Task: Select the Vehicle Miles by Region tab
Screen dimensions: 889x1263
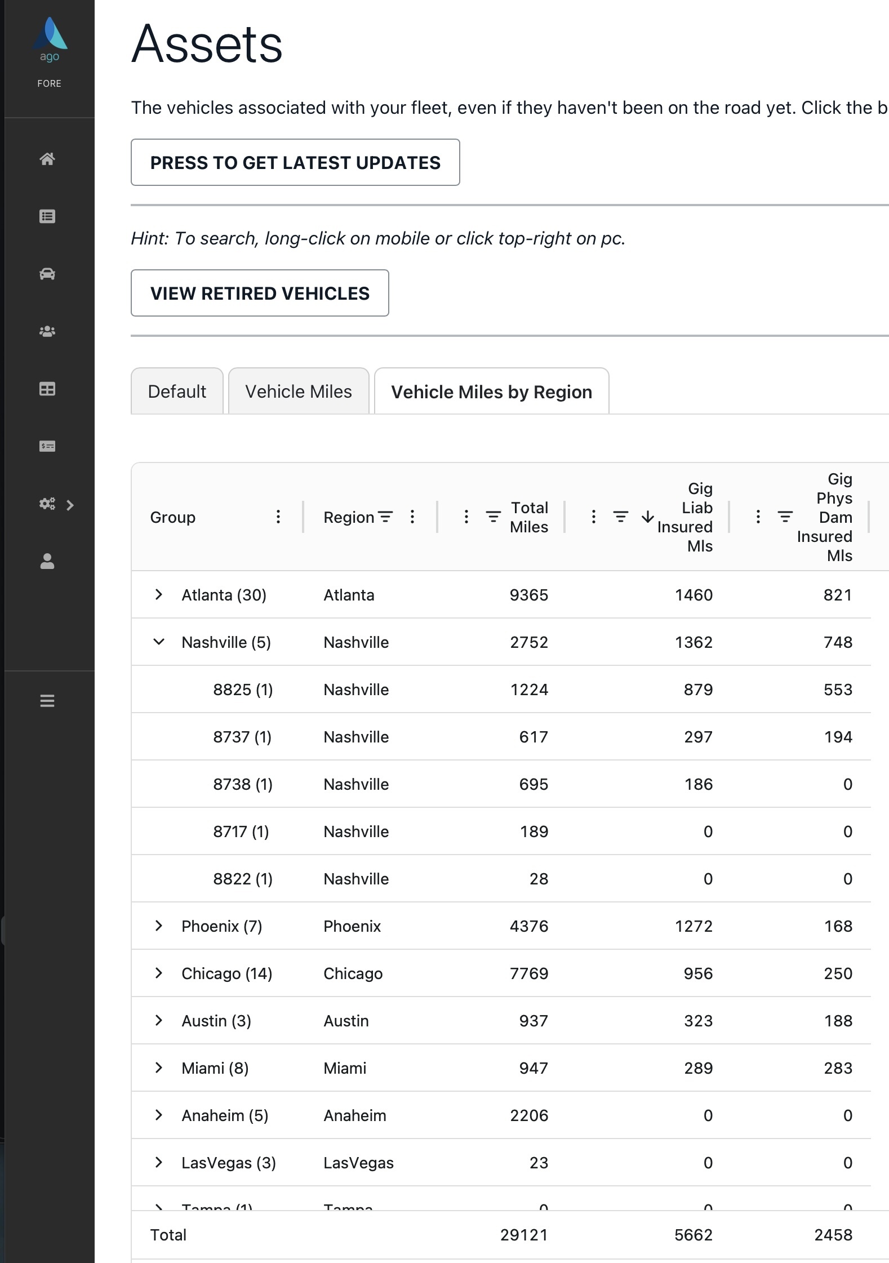Action: click(492, 392)
